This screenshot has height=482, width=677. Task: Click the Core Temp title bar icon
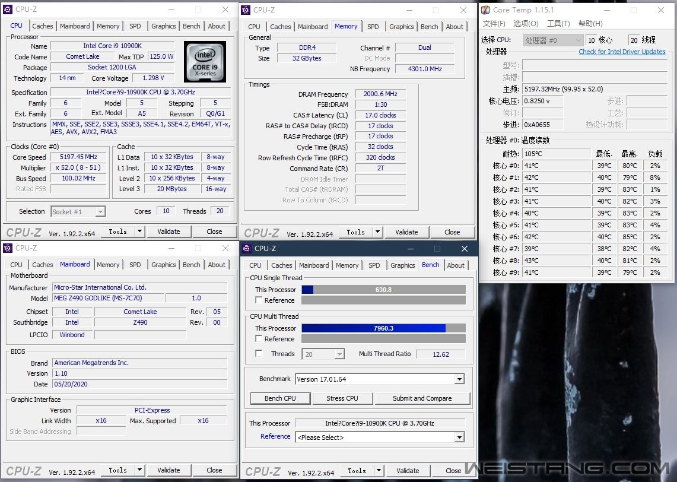[485, 9]
